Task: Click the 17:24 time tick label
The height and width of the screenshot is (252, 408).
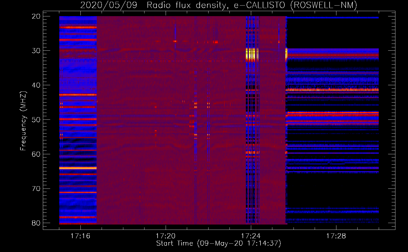Action: tap(251, 236)
